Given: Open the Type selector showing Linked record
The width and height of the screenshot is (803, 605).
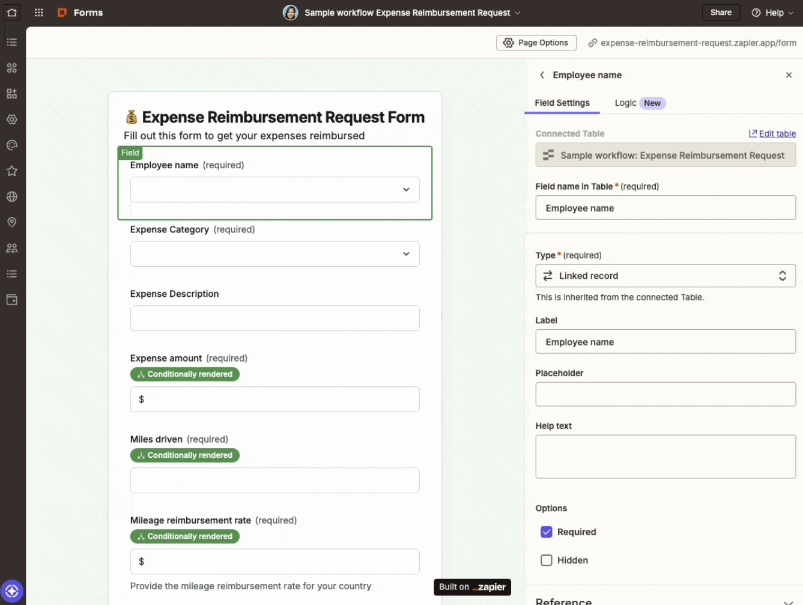Looking at the screenshot, I should 665,276.
